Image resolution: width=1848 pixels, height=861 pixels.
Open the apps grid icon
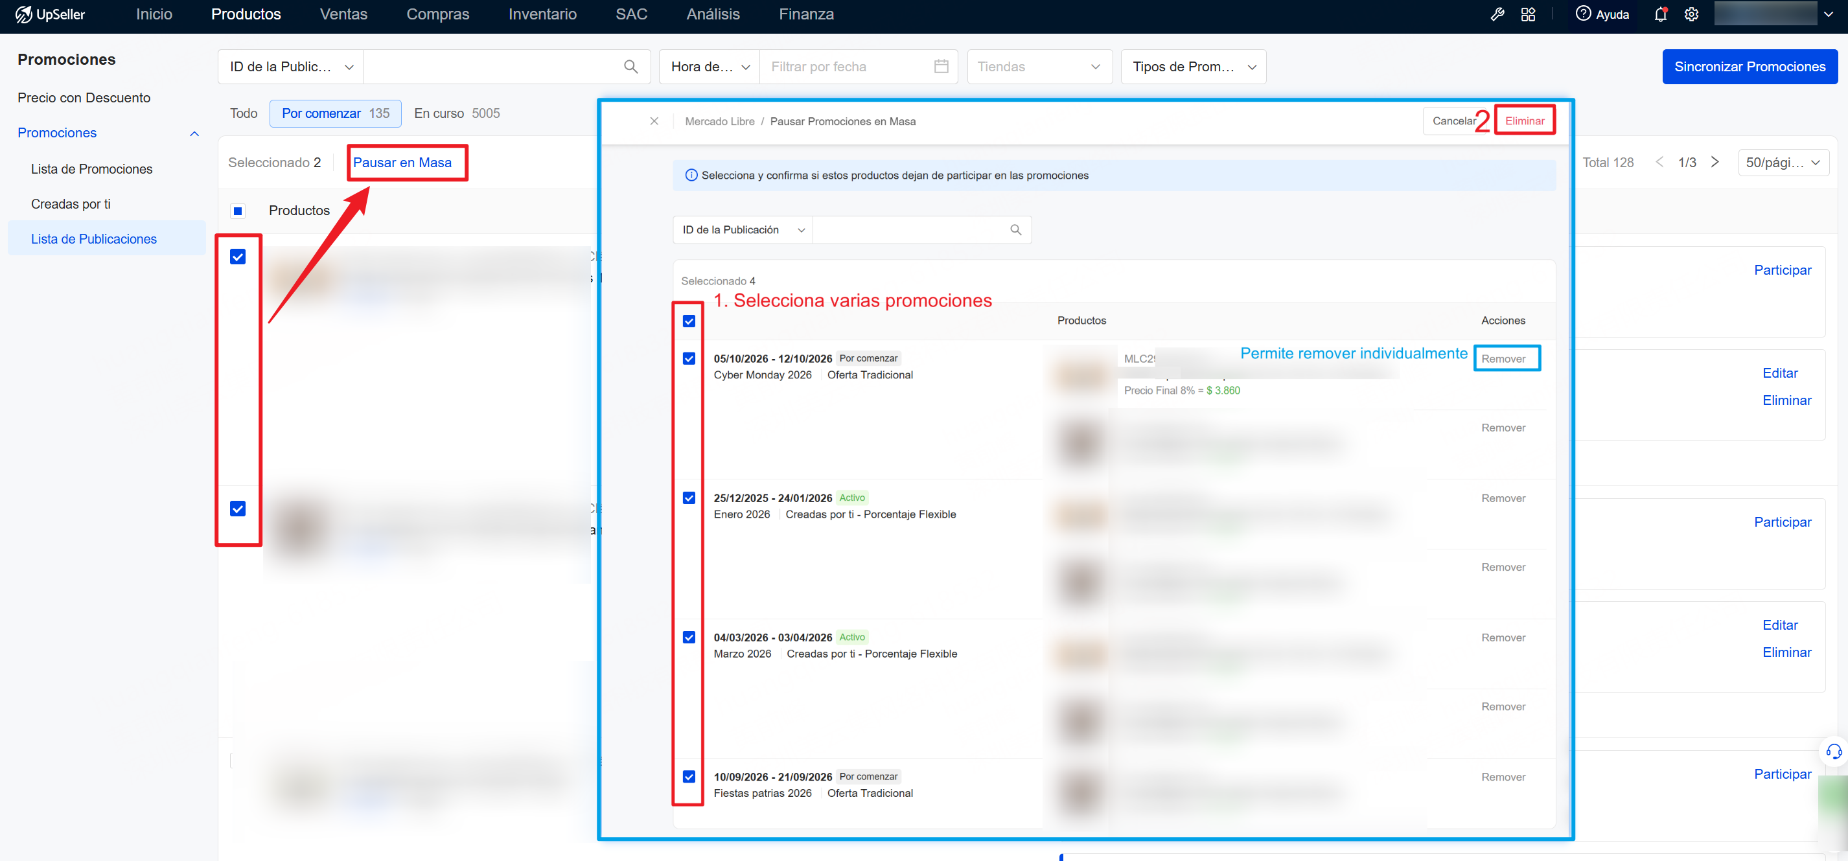[x=1528, y=14]
